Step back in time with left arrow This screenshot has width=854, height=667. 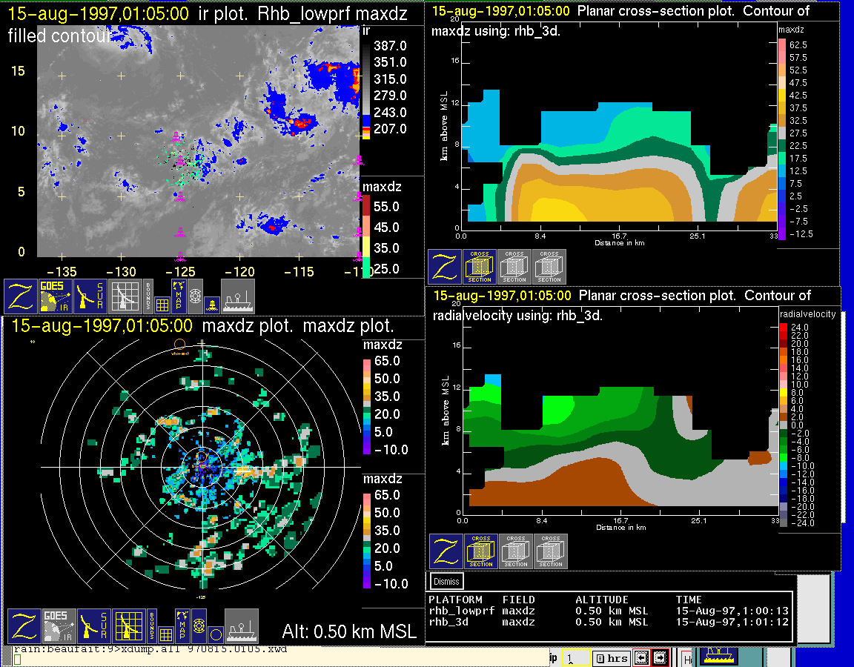click(641, 658)
